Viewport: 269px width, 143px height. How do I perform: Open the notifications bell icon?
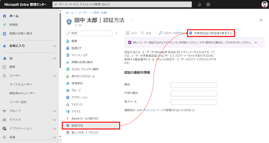click(x=199, y=4)
